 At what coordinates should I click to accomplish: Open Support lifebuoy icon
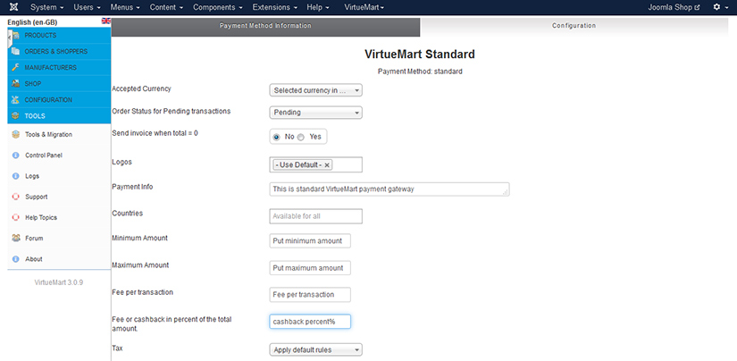pos(15,197)
